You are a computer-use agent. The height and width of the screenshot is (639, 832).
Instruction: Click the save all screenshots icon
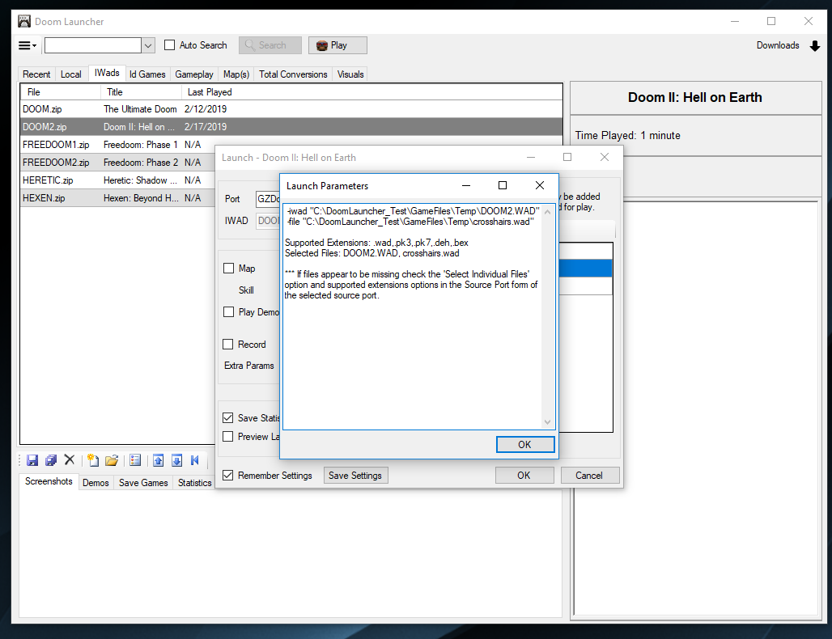51,459
